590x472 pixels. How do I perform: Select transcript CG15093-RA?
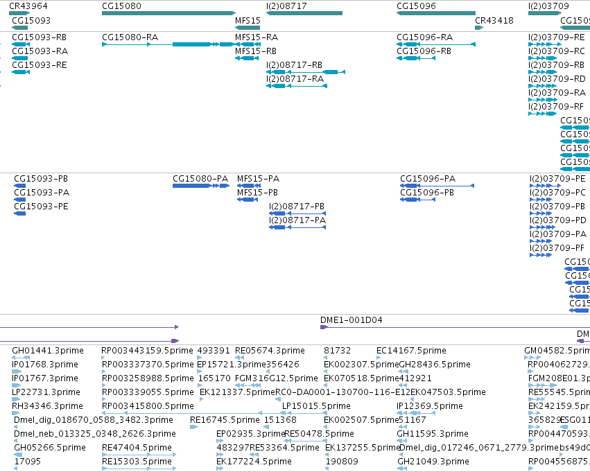19,58
